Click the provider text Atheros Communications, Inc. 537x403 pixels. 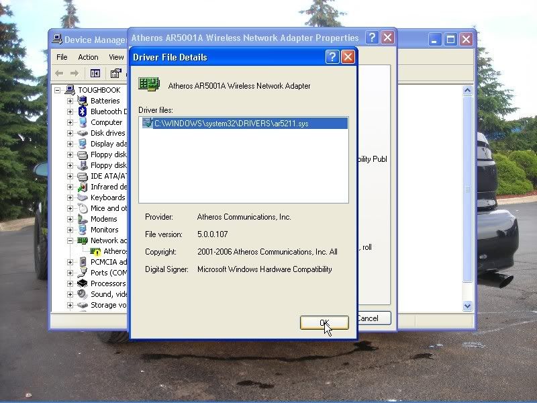click(x=244, y=217)
